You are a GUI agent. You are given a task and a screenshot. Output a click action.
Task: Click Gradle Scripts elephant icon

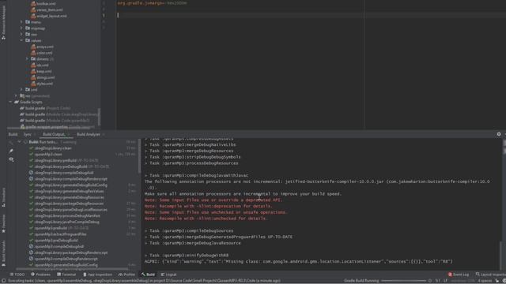tap(17, 102)
